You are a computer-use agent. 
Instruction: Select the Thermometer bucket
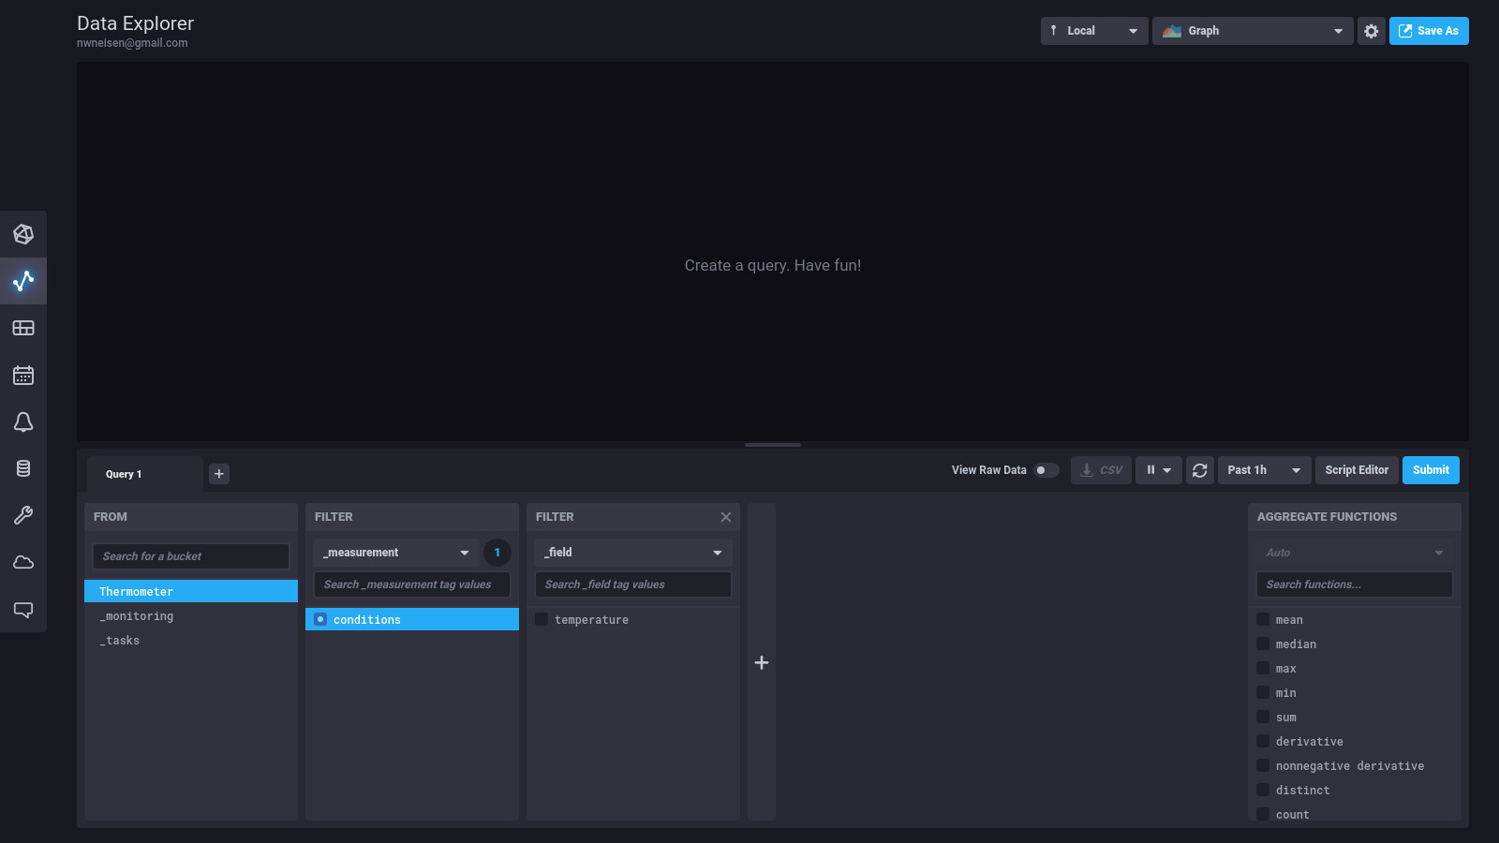click(191, 591)
